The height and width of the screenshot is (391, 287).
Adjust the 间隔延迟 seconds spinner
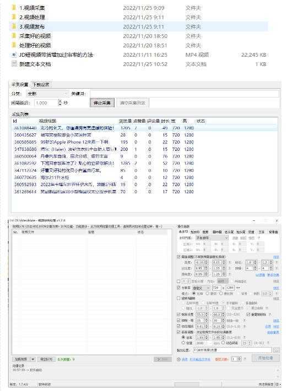point(59,103)
